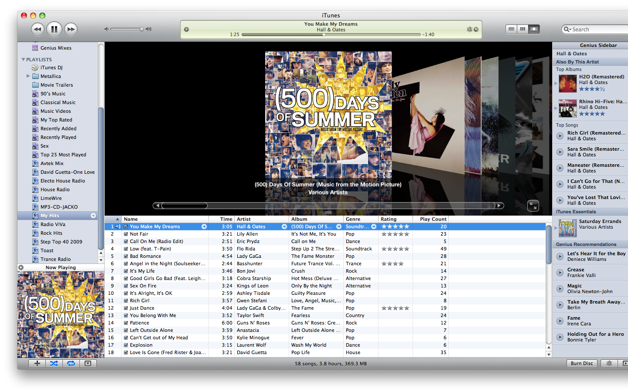The image size is (628, 392).
Task: Switch to Cover Flow view
Action: [534, 29]
